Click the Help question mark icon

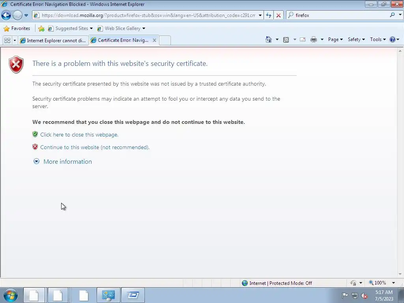pyautogui.click(x=393, y=39)
